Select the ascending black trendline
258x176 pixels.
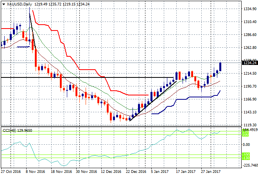pos(153,101)
